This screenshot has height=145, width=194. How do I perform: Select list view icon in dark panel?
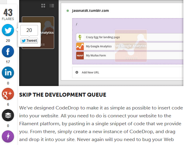pos(52,5)
